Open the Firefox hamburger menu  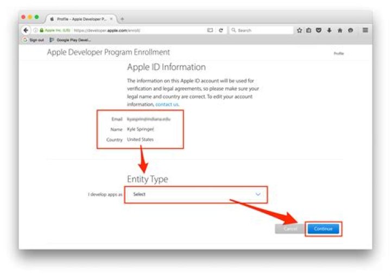pyautogui.click(x=365, y=30)
